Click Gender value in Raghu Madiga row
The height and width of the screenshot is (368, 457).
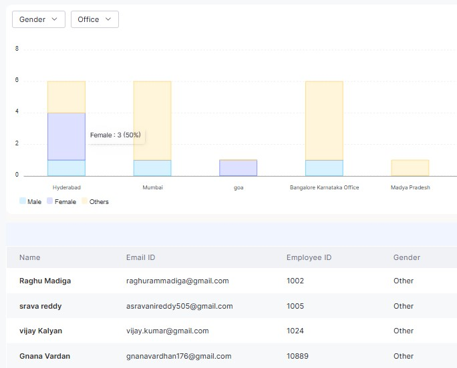(404, 281)
